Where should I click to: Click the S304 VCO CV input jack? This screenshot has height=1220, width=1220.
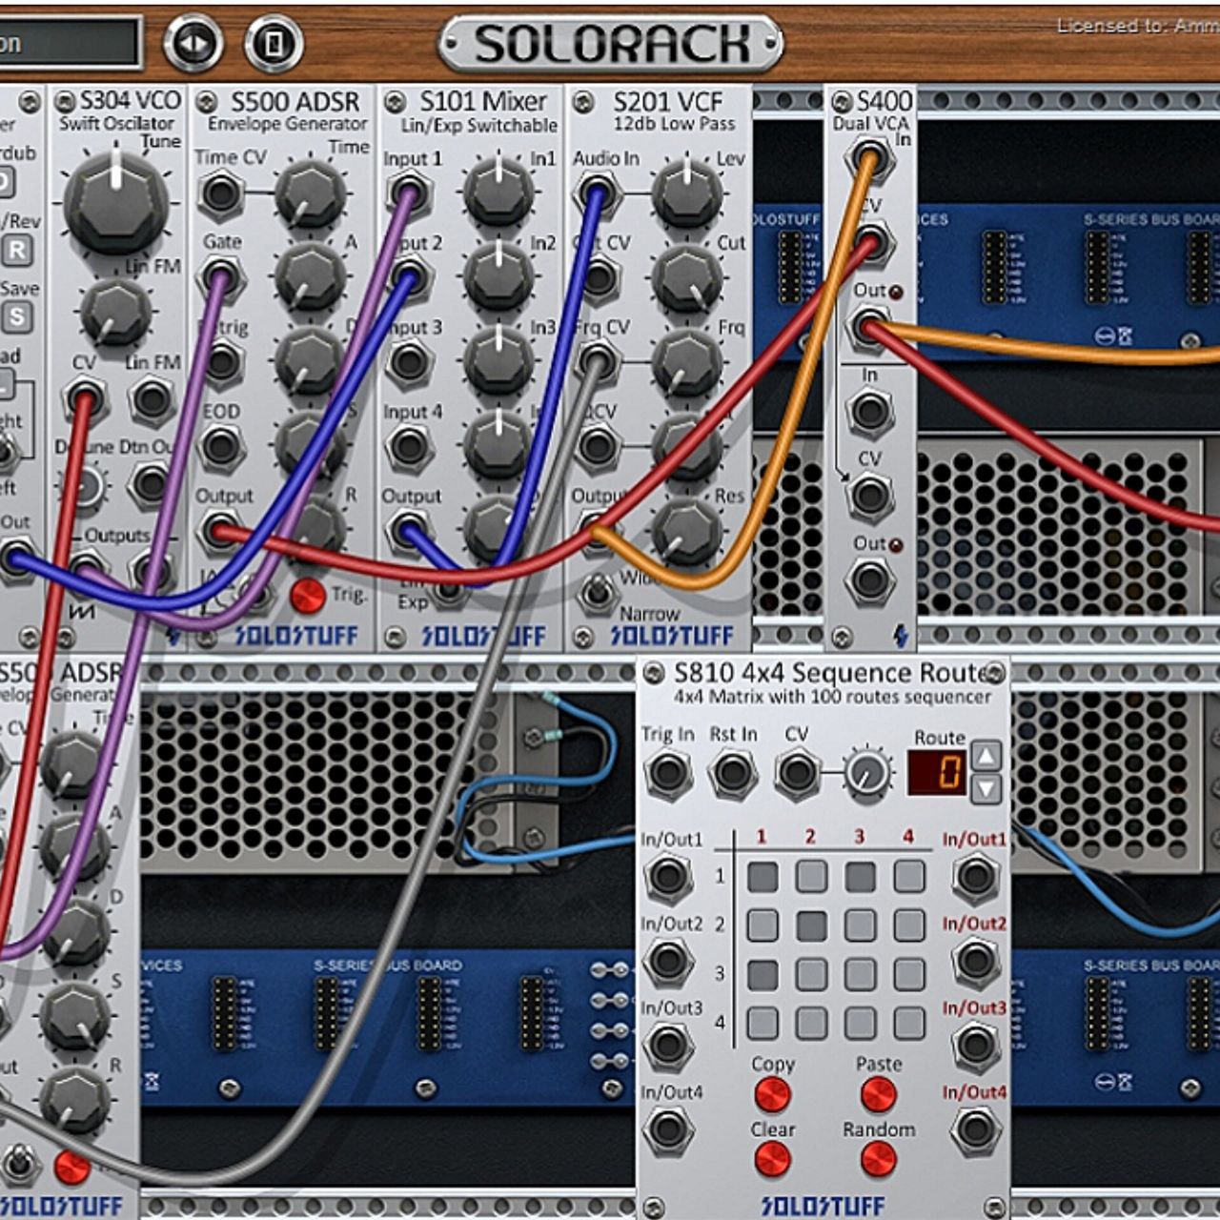[84, 398]
